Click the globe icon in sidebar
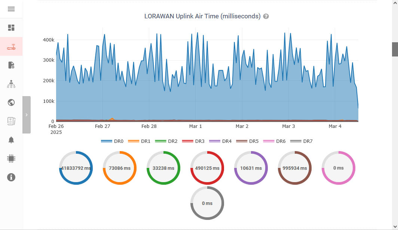 click(x=11, y=102)
